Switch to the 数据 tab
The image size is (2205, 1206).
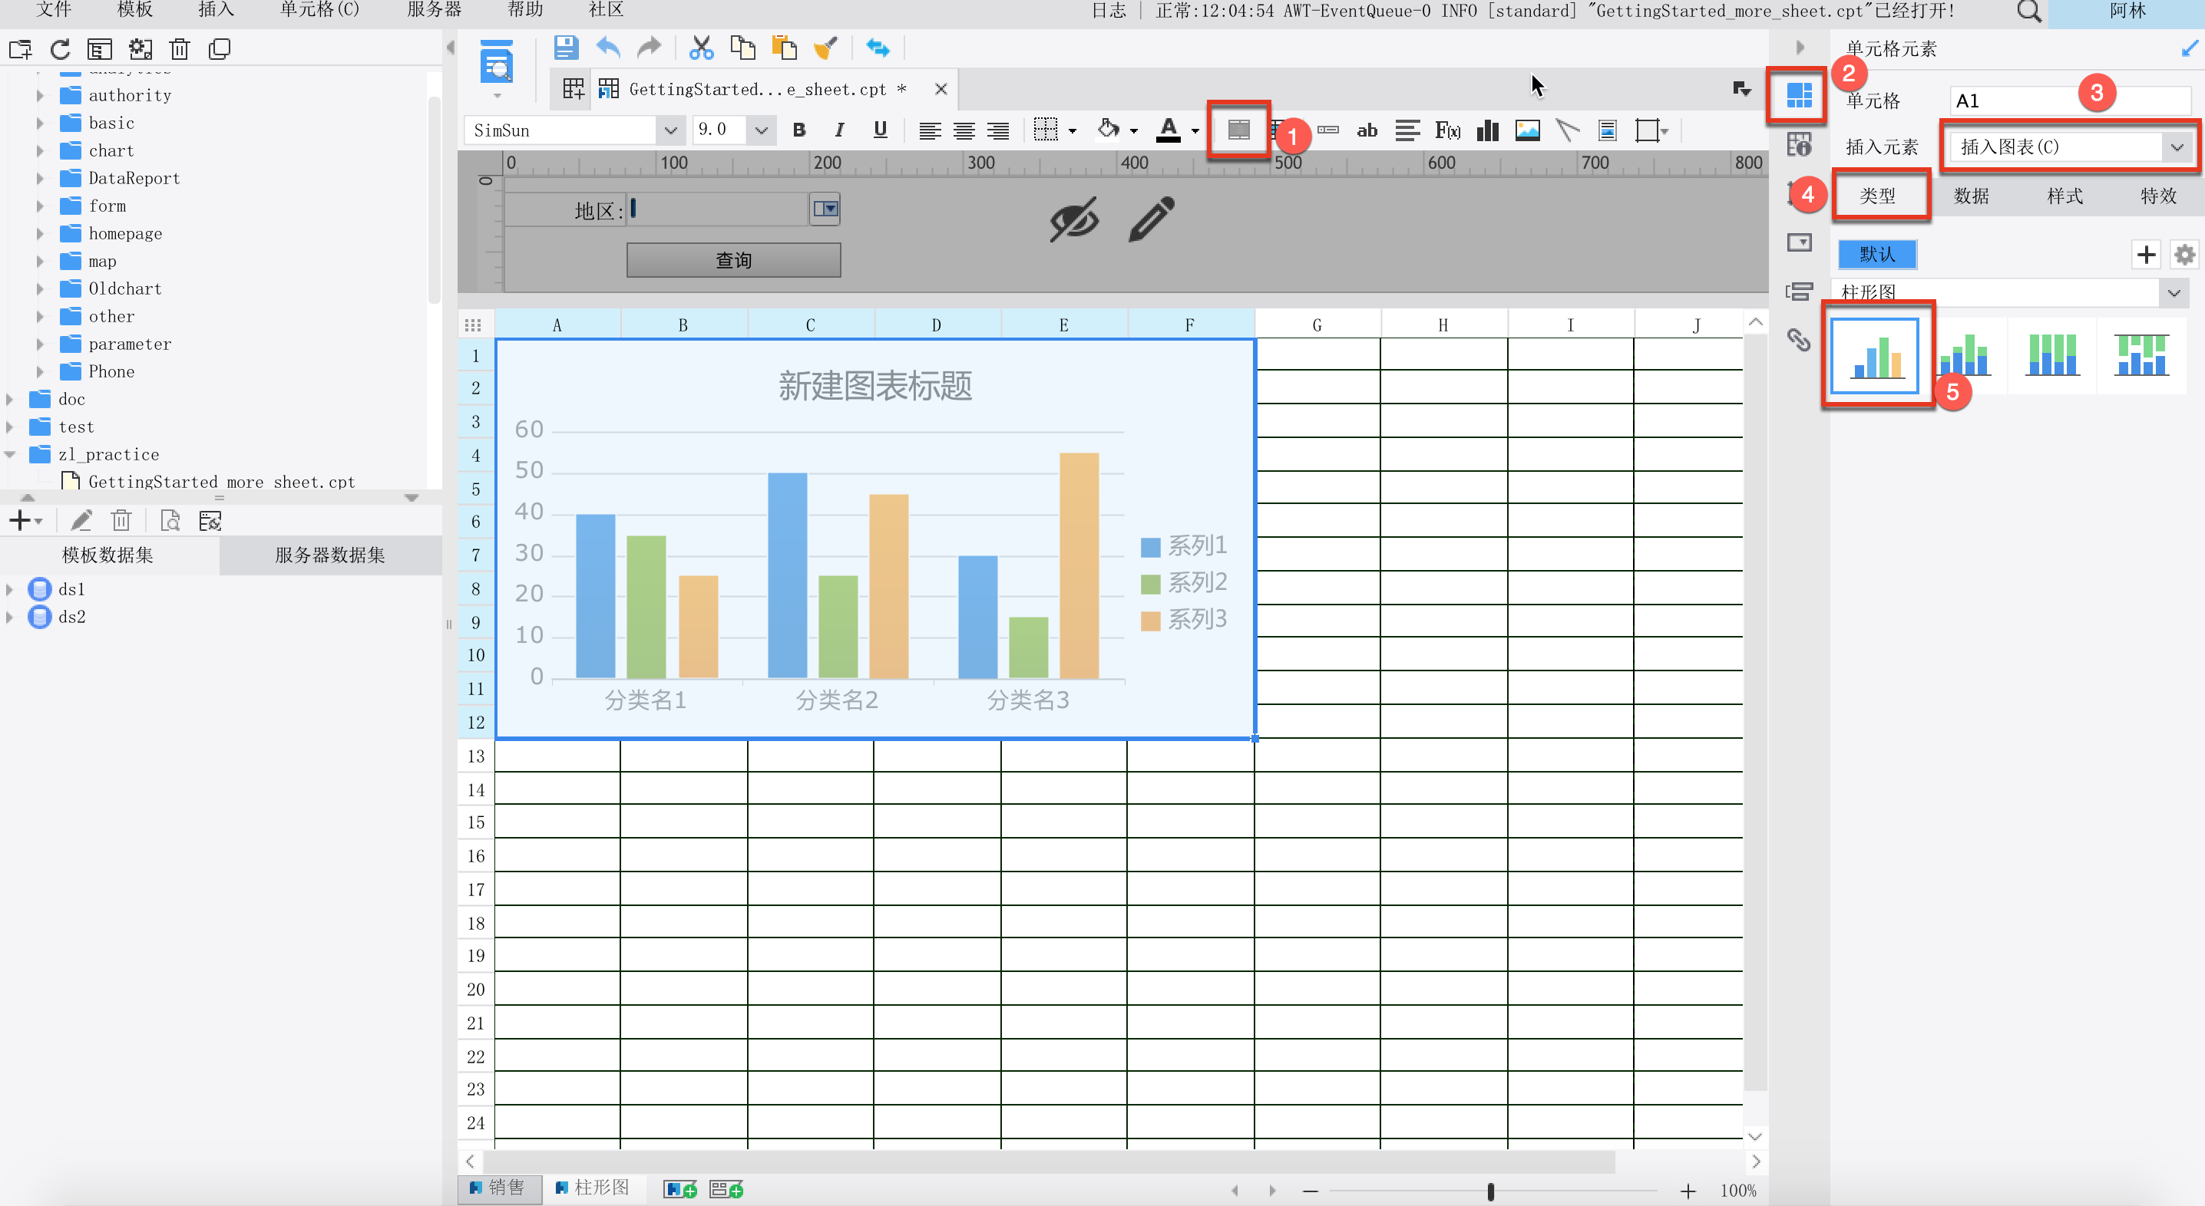point(1971,196)
